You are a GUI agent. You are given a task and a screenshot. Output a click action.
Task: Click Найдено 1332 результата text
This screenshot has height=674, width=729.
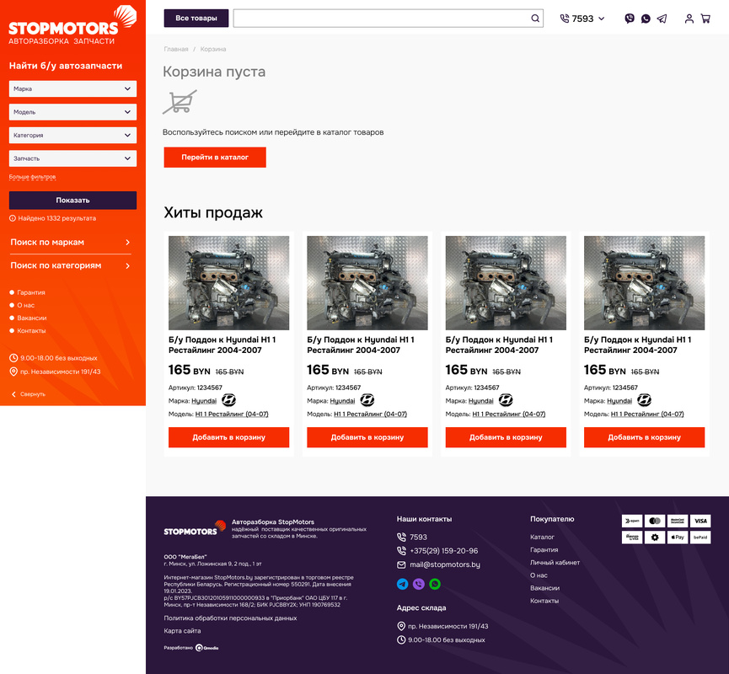click(x=56, y=218)
